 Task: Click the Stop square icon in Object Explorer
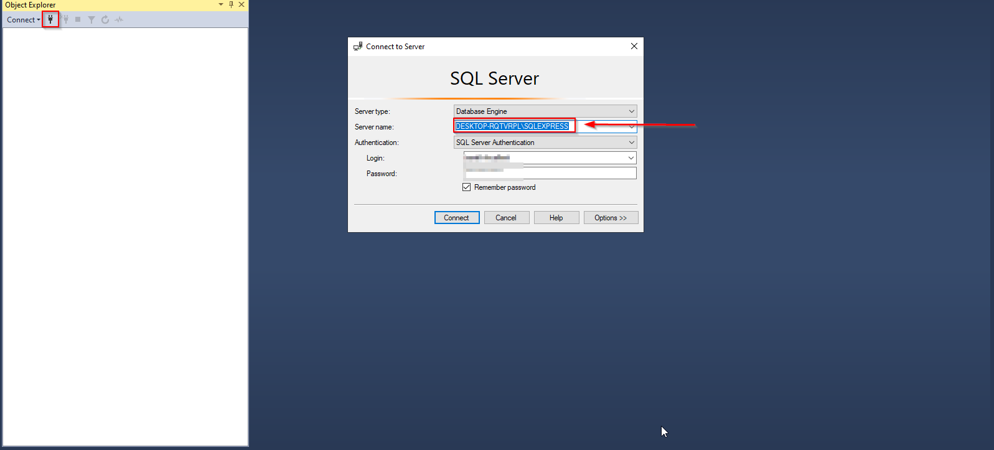click(78, 19)
